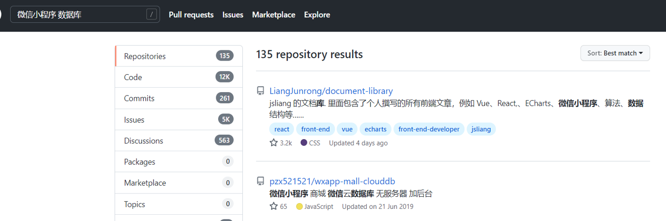Select Repositories filter in sidebar

coord(179,56)
